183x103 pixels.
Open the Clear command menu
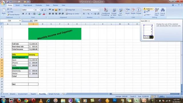(x=147, y=15)
